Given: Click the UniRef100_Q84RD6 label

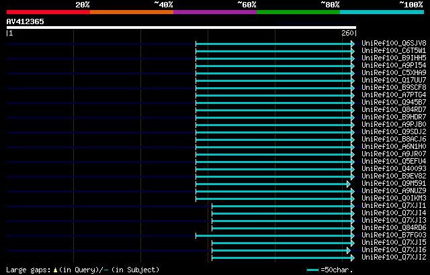Looking at the screenshot, I should click(394, 228).
